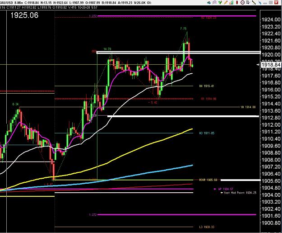Viewport: 282px width, 233px height.
Task: Click the current price box 1918.84
Action: click(x=271, y=65)
